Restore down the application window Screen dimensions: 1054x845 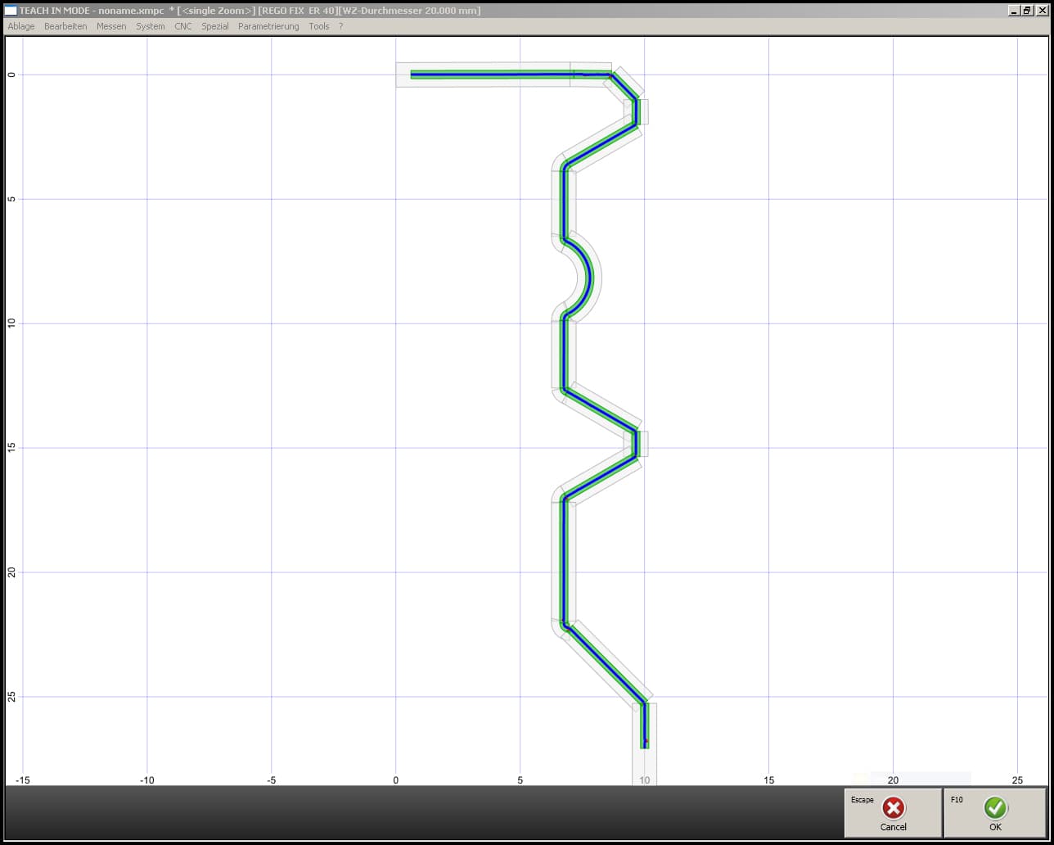1027,11
